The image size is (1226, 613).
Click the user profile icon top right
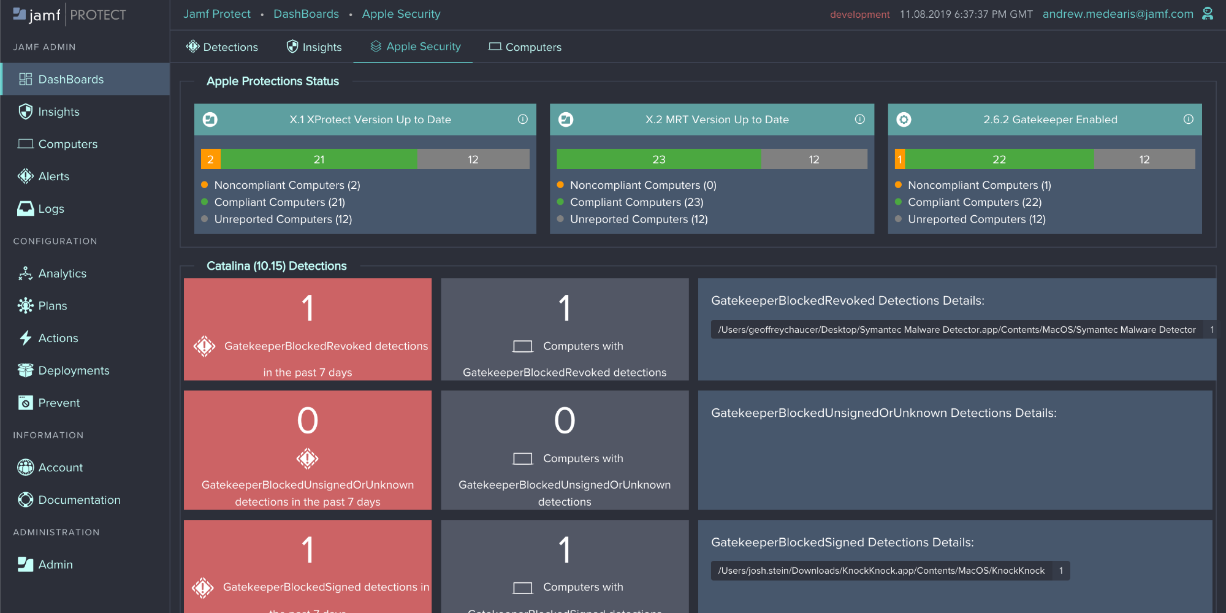(x=1207, y=13)
